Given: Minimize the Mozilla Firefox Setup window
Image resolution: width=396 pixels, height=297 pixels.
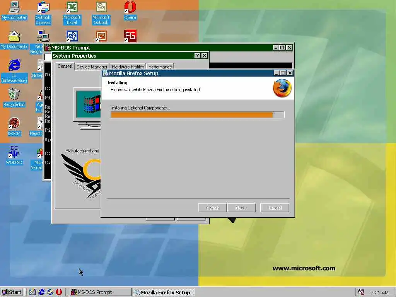Looking at the screenshot, I should pos(277,73).
